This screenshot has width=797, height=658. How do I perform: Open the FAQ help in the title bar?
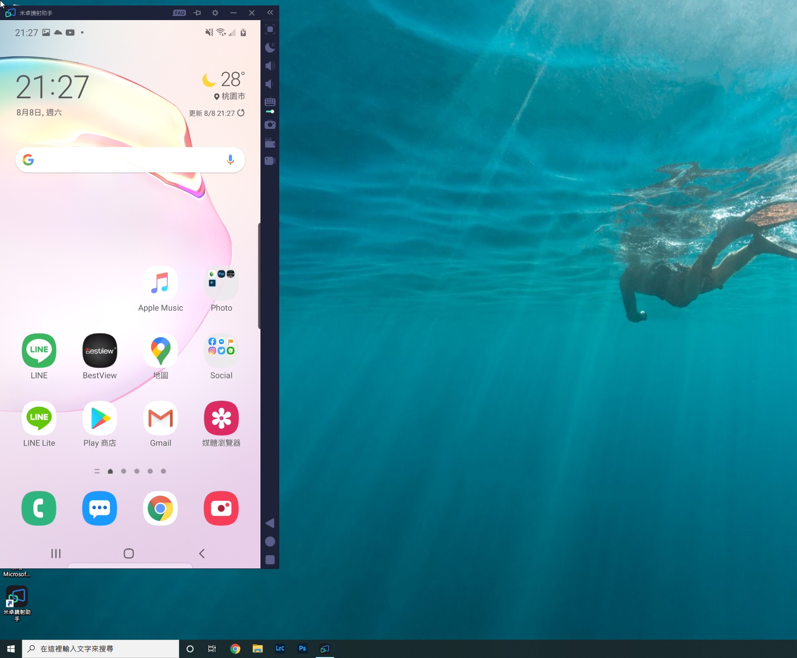tap(179, 13)
